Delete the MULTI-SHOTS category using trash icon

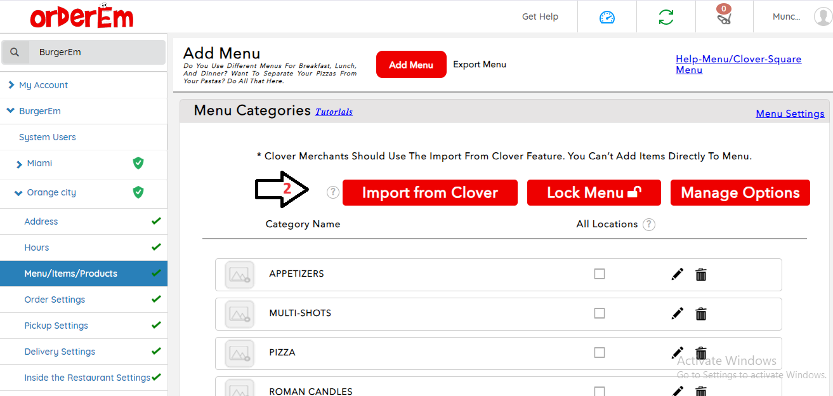click(701, 313)
